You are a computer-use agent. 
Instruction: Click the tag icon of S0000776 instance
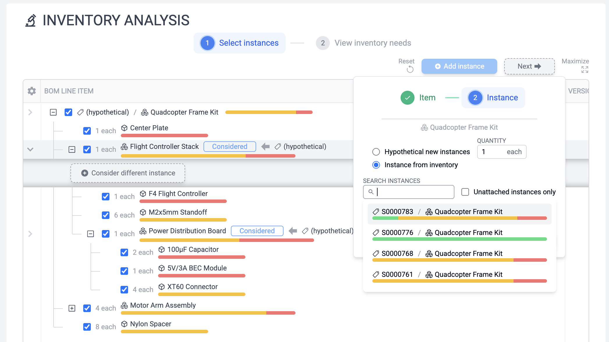coord(376,233)
